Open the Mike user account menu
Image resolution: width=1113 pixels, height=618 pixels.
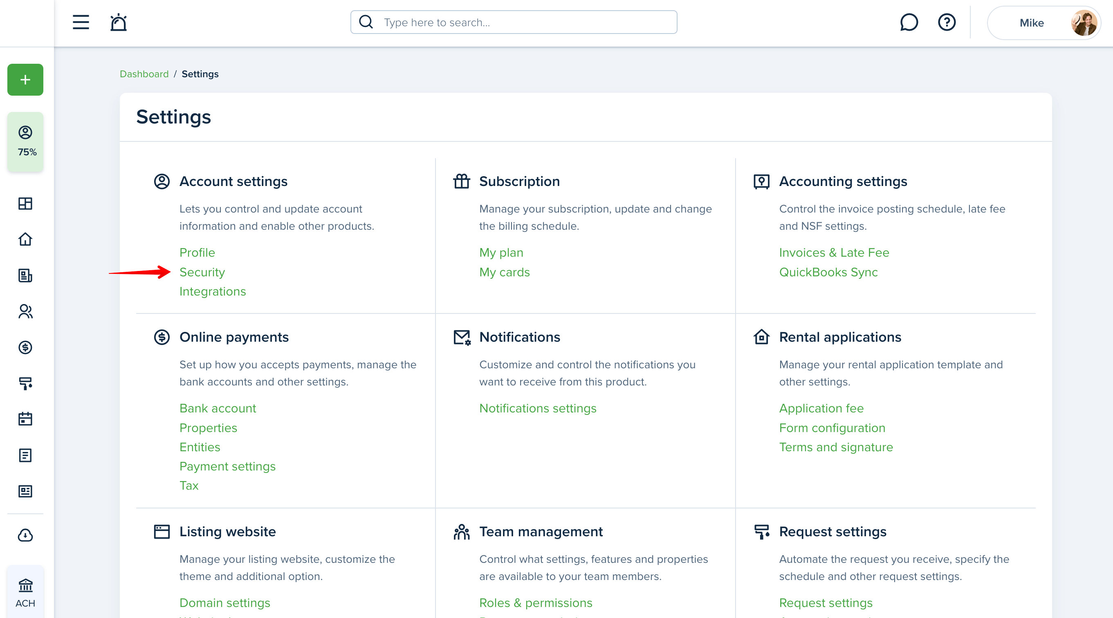(x=1043, y=23)
